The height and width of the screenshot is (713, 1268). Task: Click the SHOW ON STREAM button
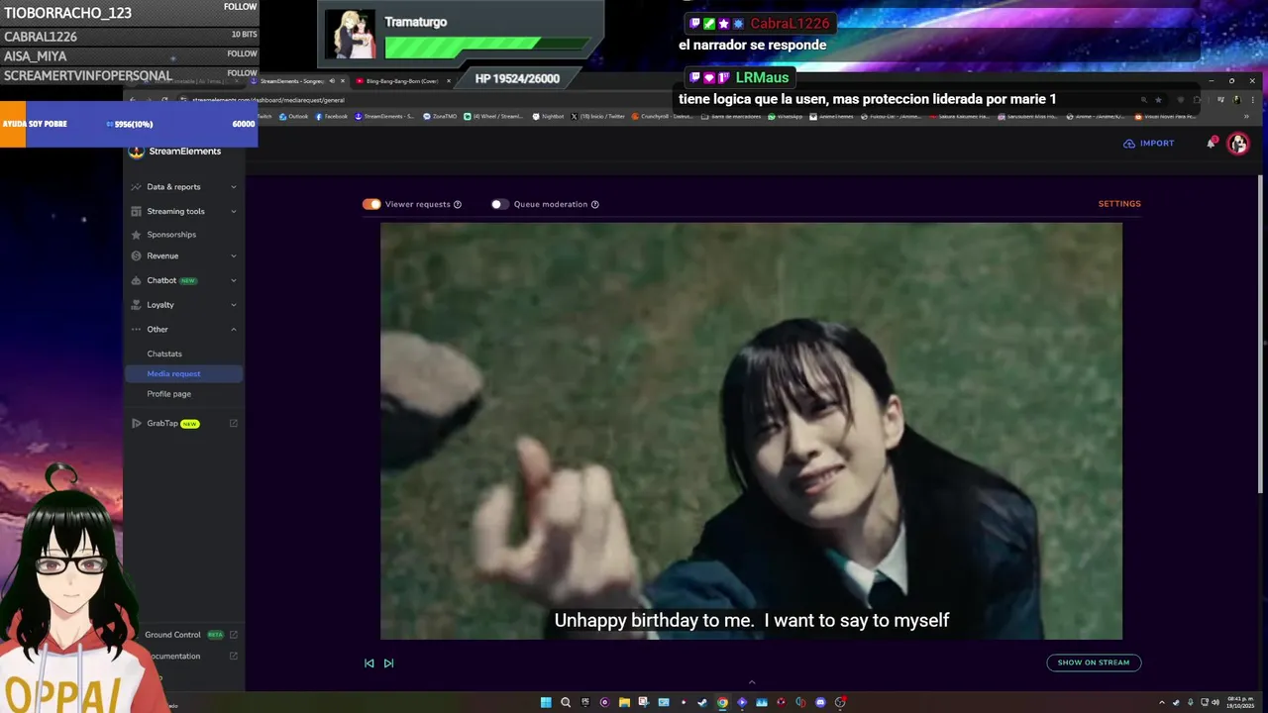(x=1094, y=662)
